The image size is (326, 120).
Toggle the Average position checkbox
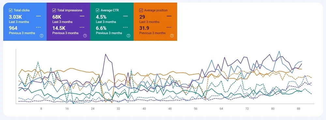click(141, 10)
